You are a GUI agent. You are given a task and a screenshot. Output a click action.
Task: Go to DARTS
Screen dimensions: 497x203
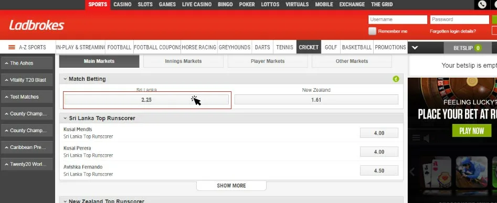point(262,47)
